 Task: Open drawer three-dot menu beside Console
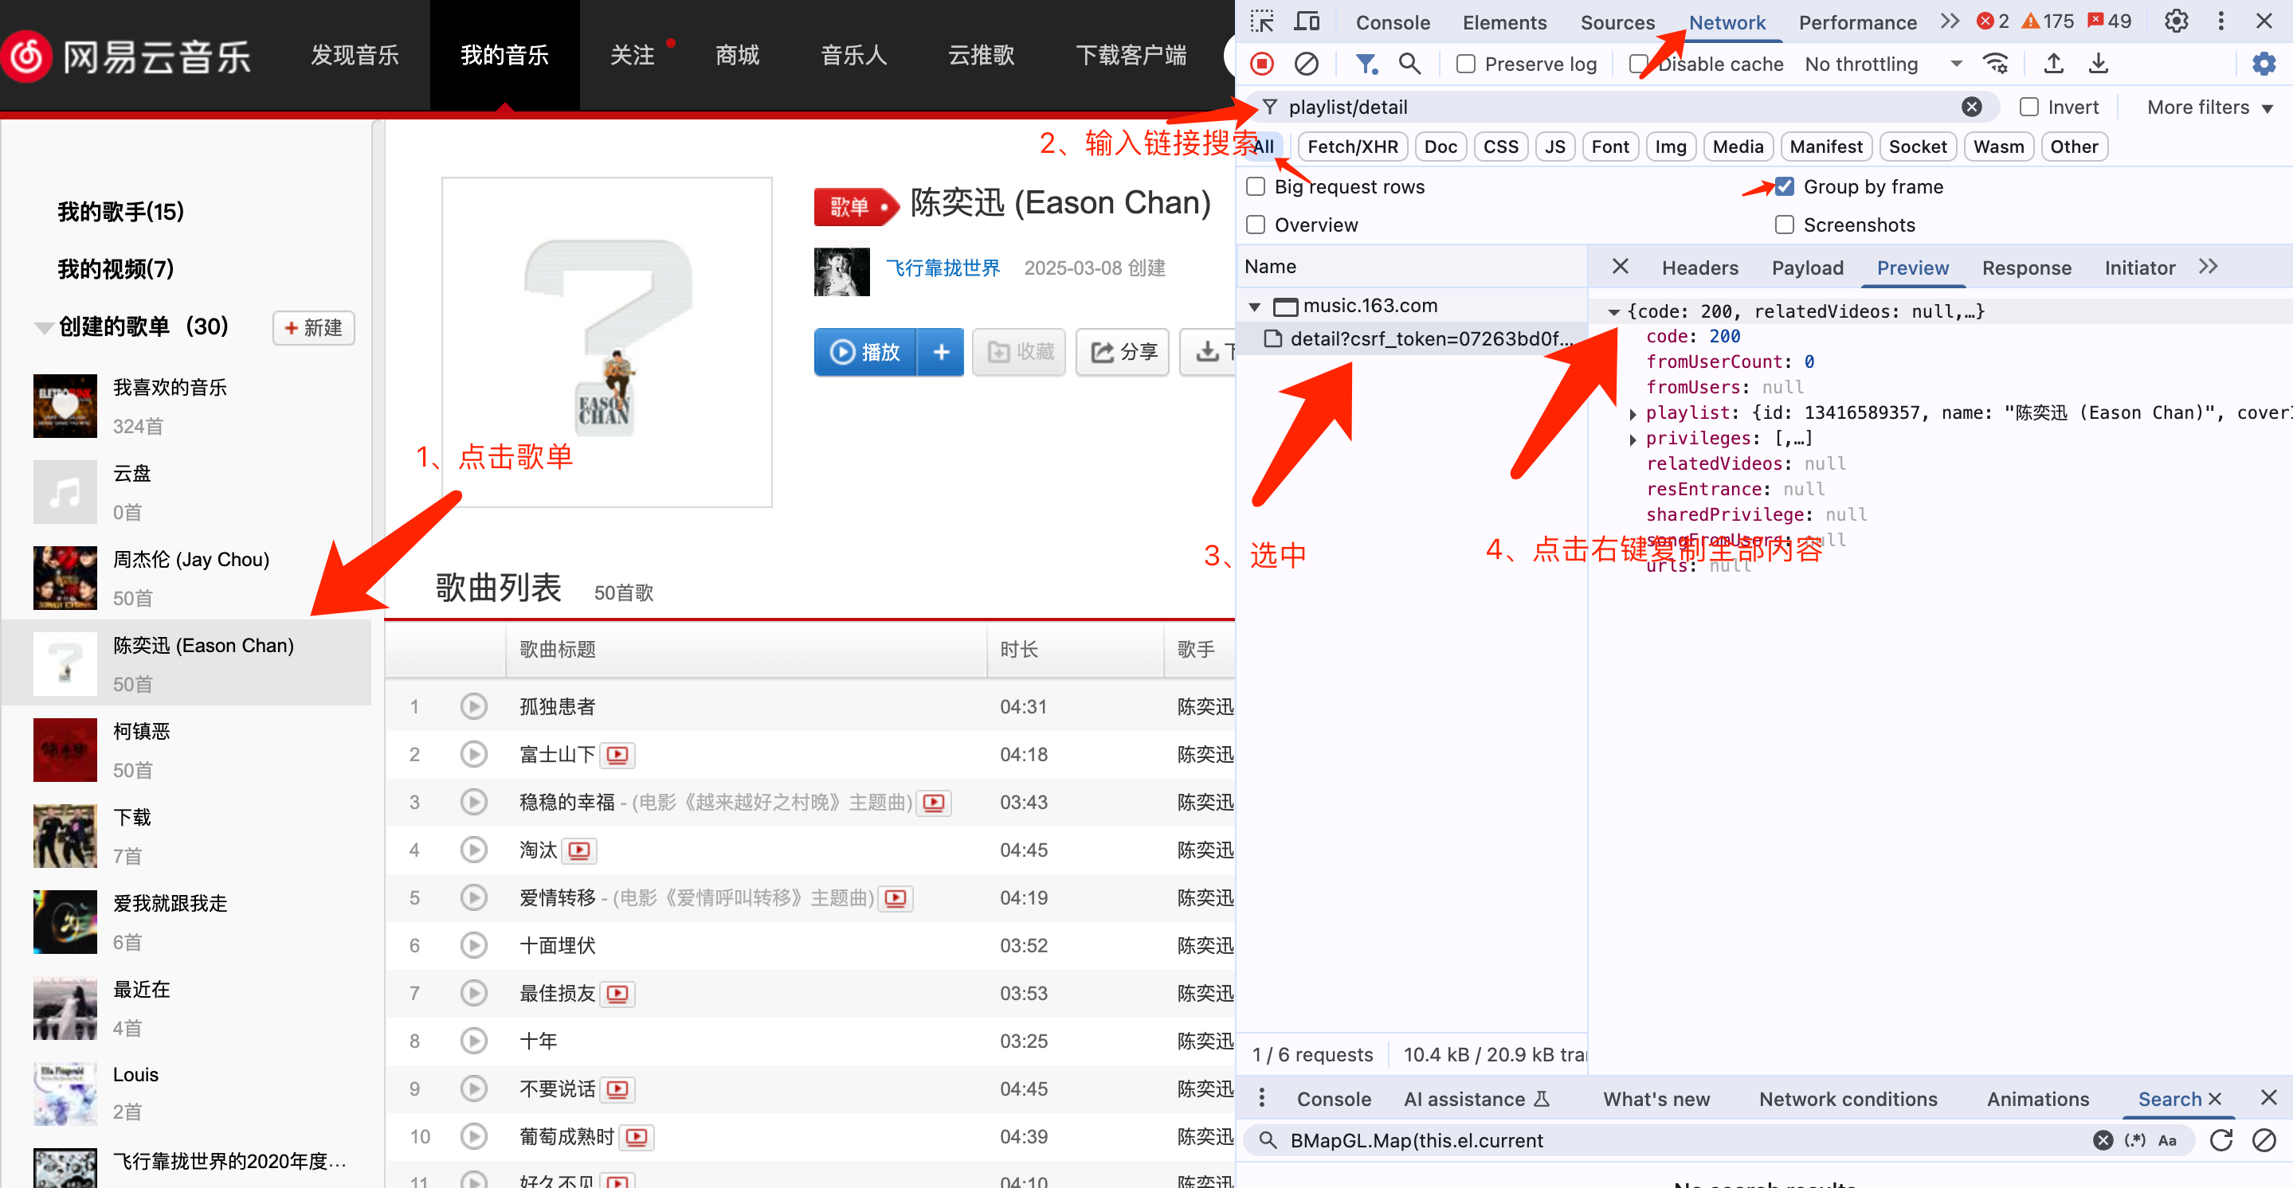coord(1261,1098)
